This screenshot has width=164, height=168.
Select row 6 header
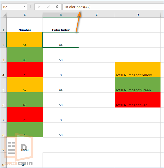[3, 100]
